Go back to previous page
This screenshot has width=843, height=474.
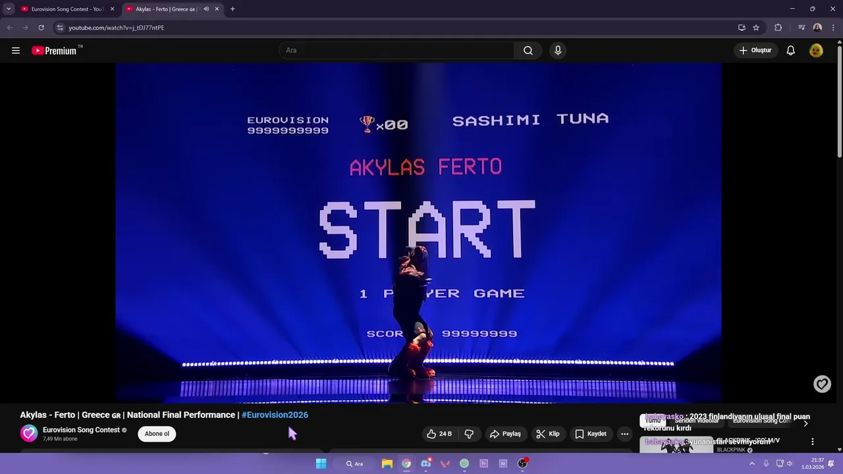coord(9,28)
